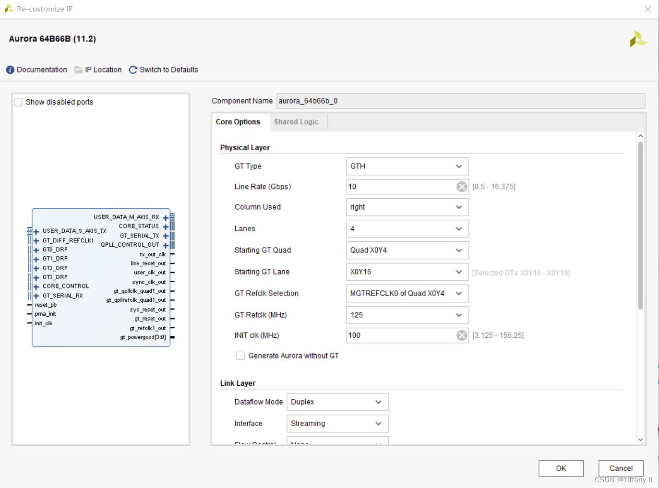Clear the INIT clk value with X icon
The width and height of the screenshot is (659, 488).
click(x=462, y=335)
